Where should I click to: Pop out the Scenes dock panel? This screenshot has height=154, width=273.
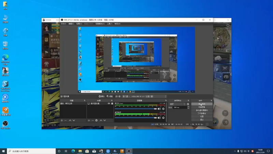point(85,101)
